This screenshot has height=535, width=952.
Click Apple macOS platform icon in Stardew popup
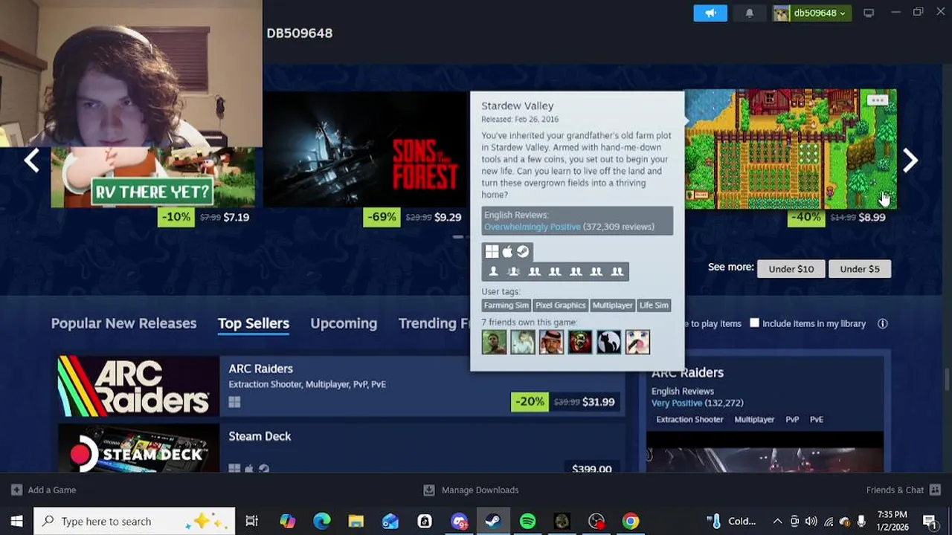[507, 252]
